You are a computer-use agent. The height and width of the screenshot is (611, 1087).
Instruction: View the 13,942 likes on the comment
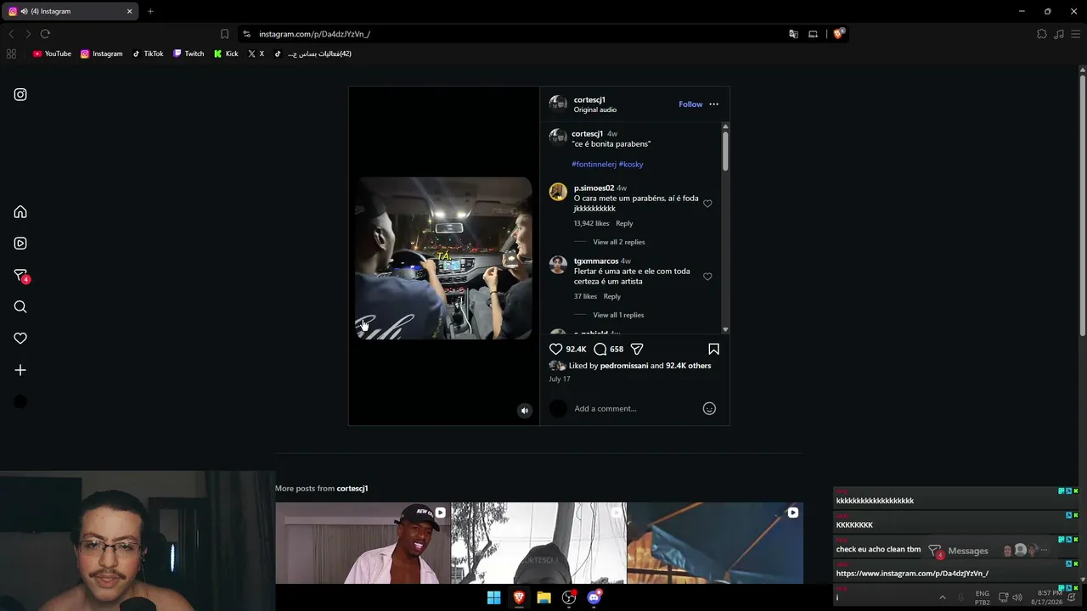coord(591,224)
